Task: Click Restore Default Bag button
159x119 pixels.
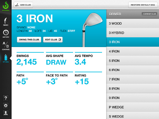Action: [143, 5]
